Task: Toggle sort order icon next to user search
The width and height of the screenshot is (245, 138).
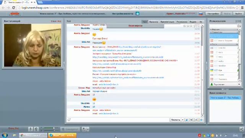Action: click(x=239, y=26)
